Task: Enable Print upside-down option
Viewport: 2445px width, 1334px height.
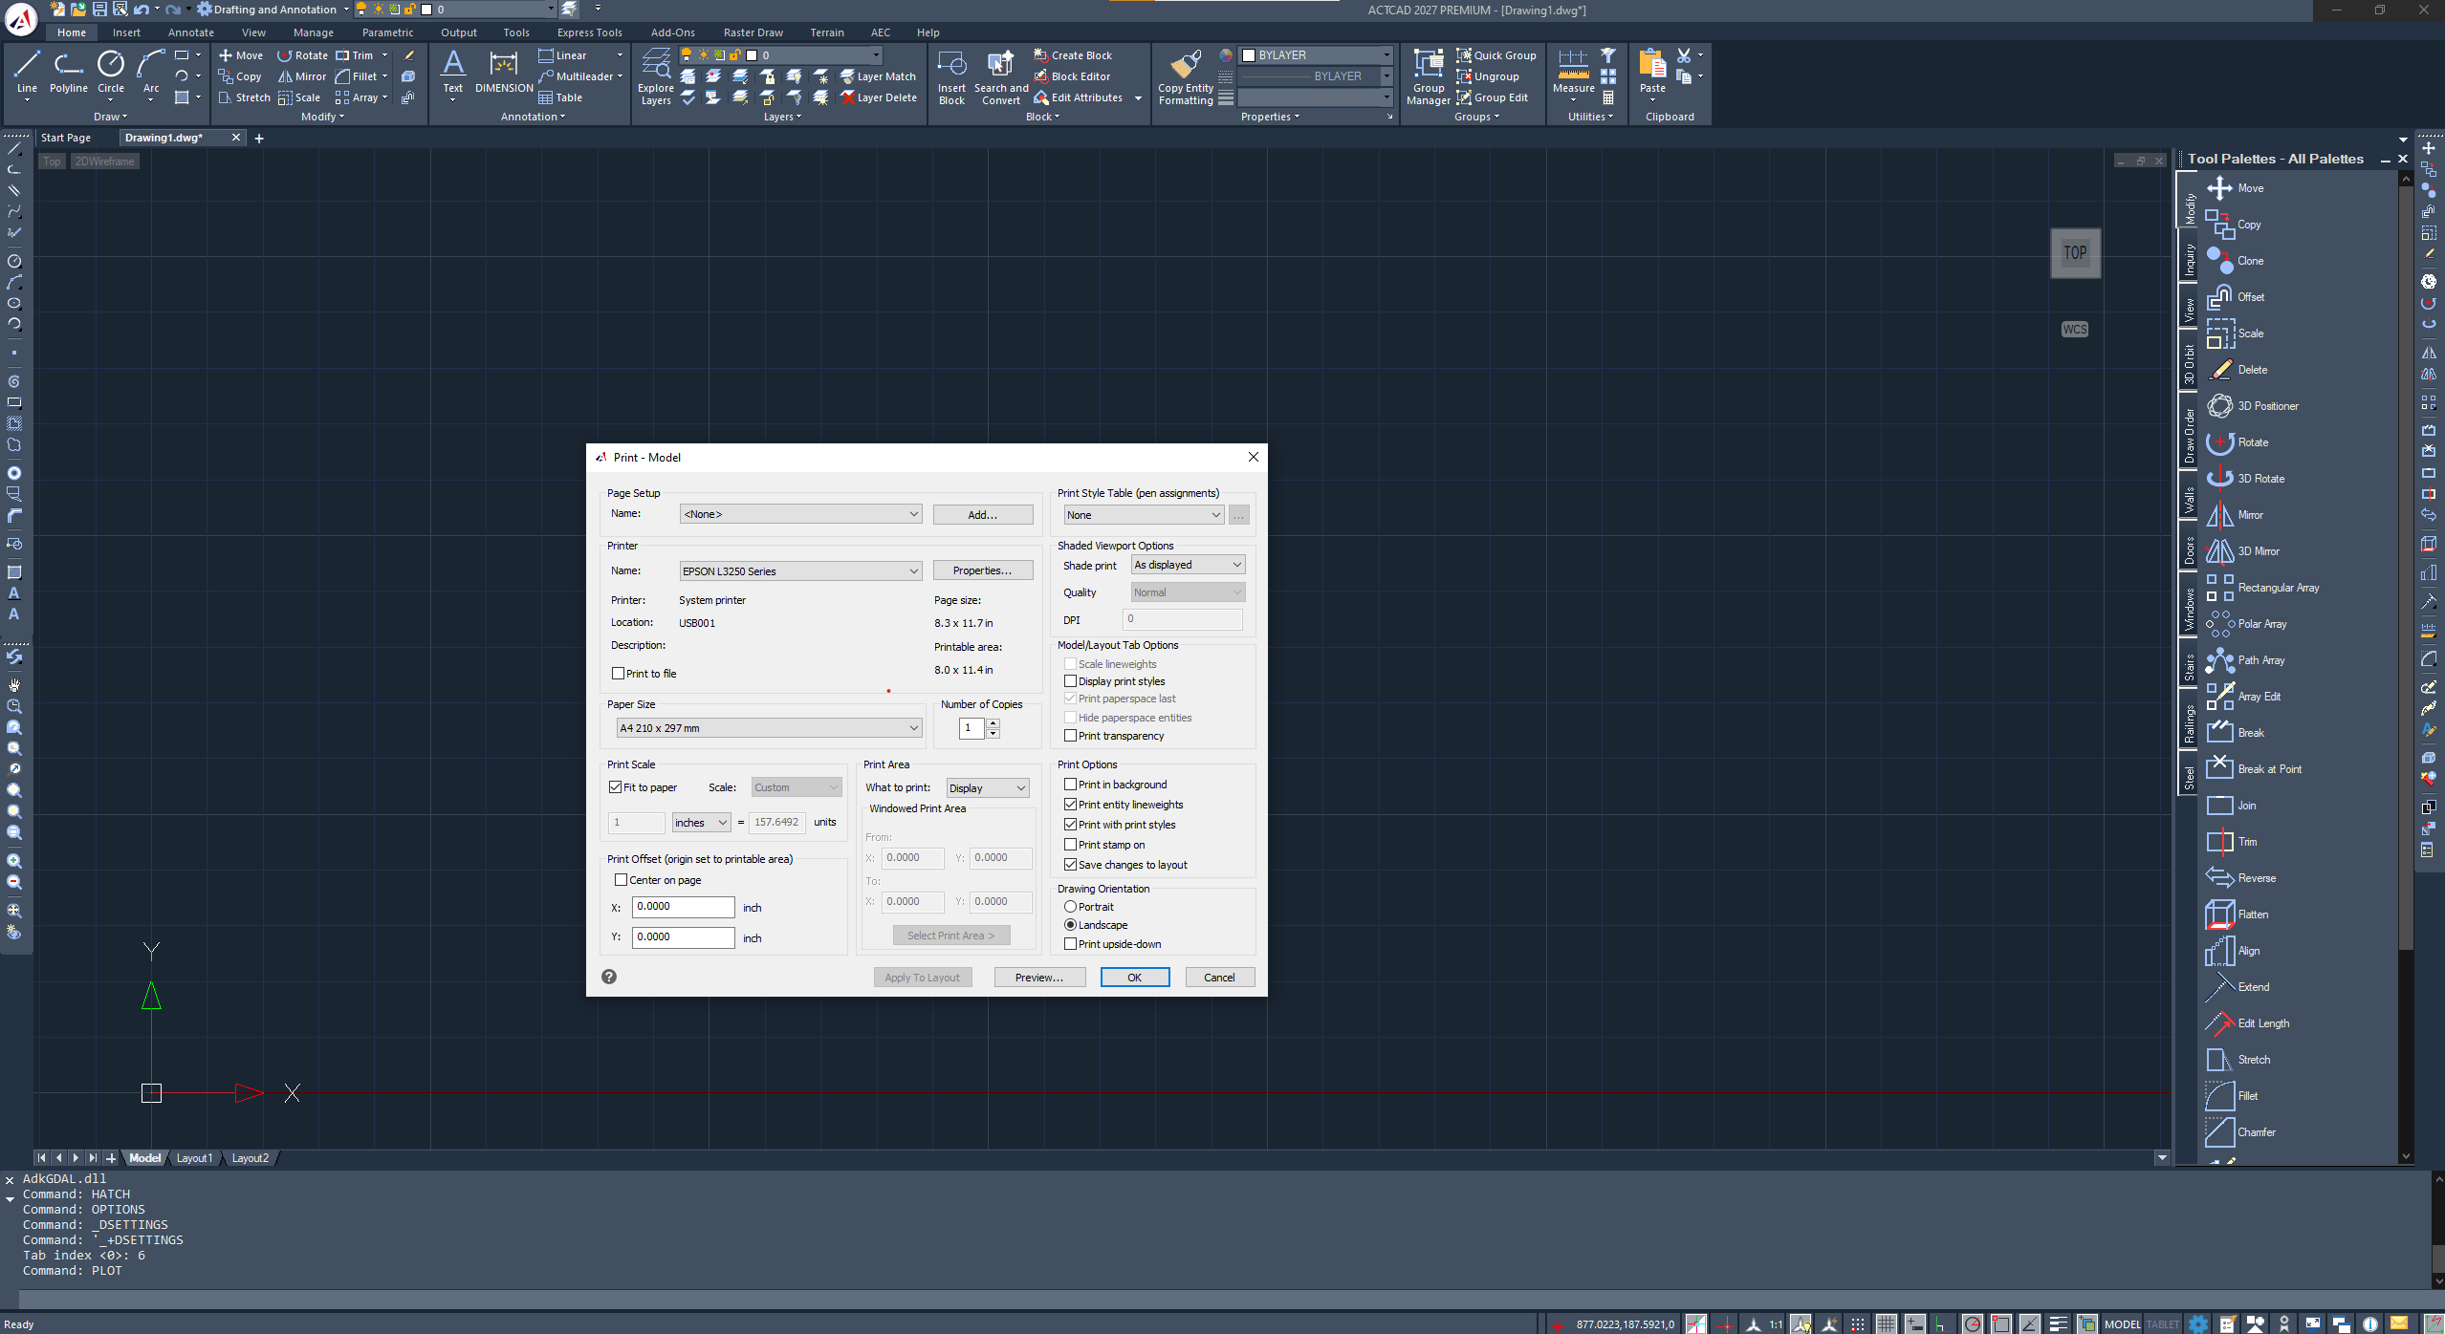Action: 1071,944
